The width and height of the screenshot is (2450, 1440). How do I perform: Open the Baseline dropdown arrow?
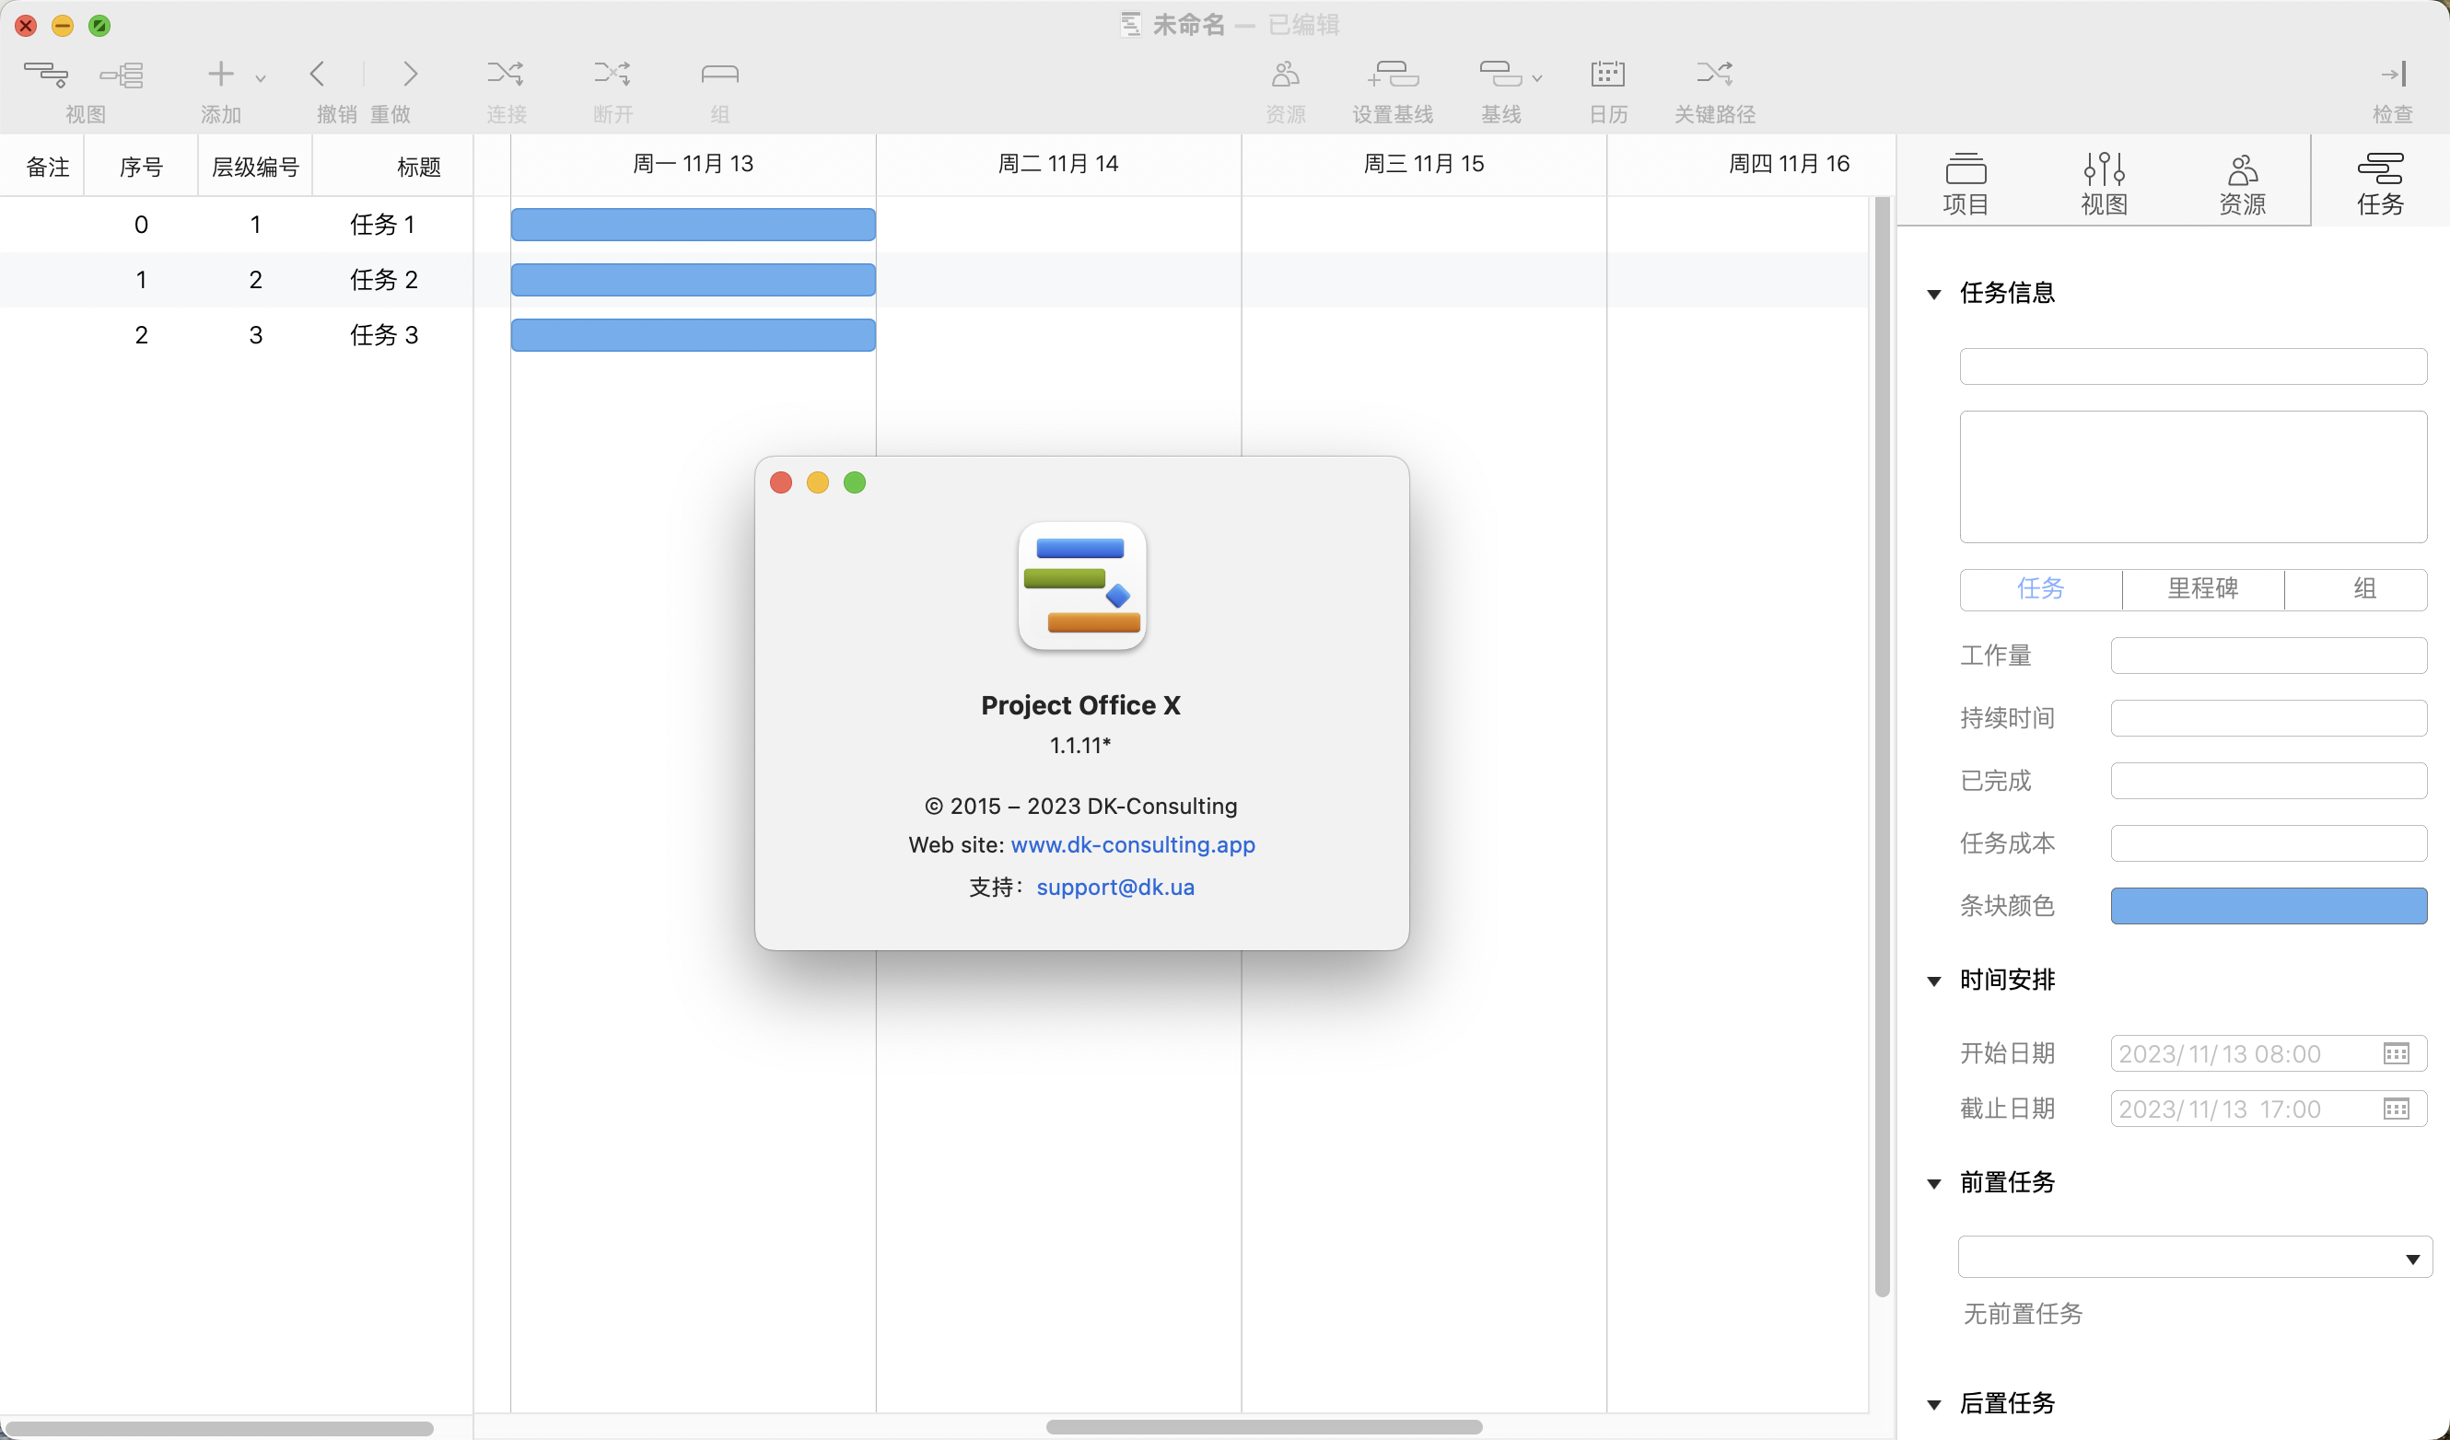click(x=1537, y=77)
